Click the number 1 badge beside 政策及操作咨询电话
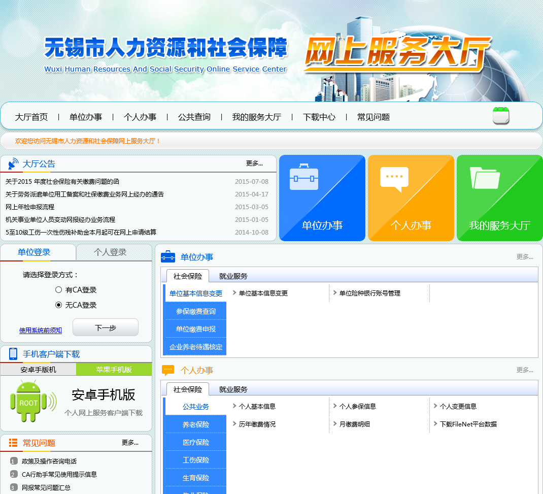 click(x=14, y=461)
